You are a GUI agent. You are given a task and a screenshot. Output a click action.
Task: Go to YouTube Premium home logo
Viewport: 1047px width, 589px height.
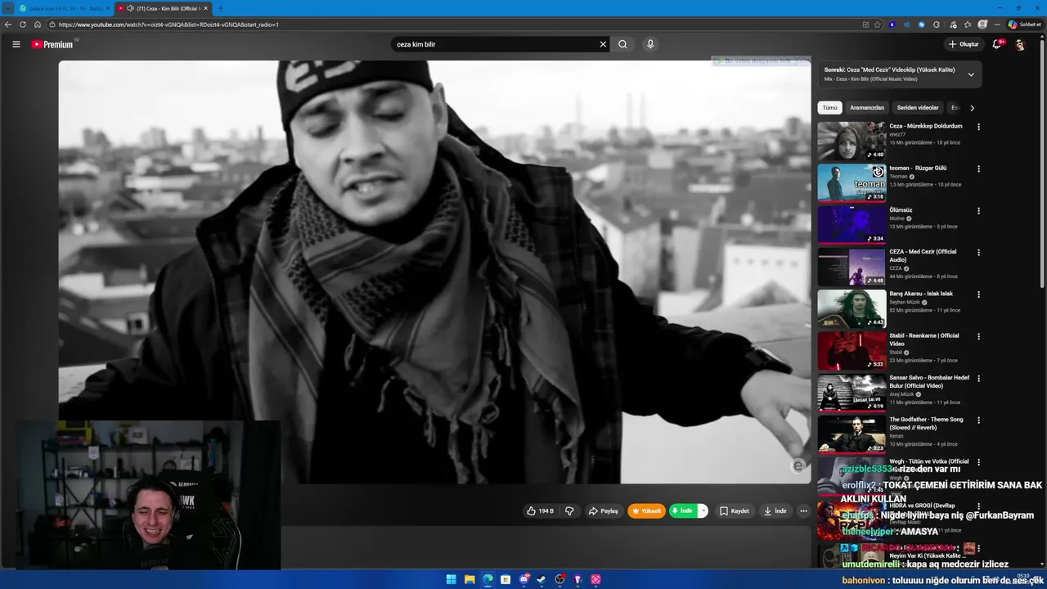(x=53, y=44)
